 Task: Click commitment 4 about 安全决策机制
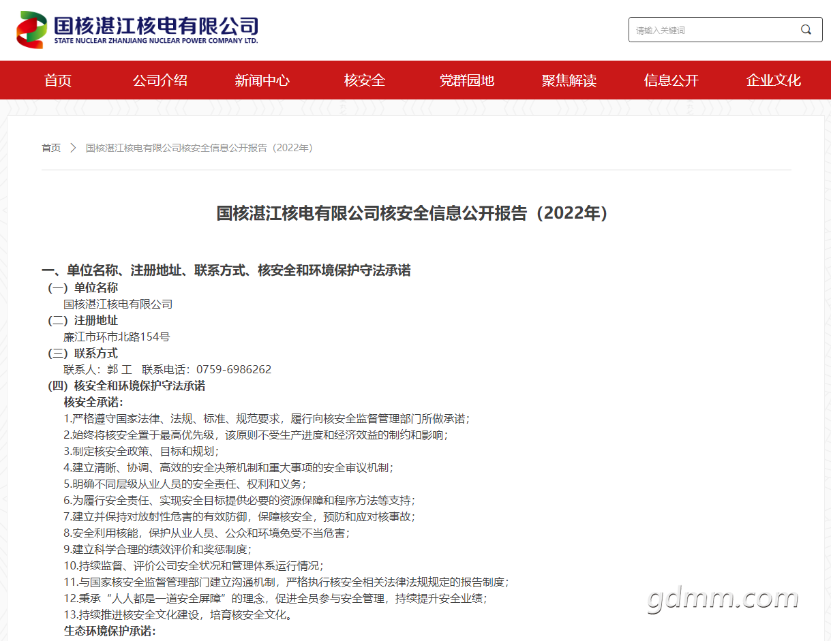coord(228,467)
